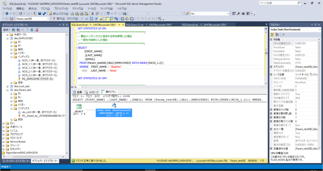Click the Display Estimated Execution Plan icon

coord(91,19)
